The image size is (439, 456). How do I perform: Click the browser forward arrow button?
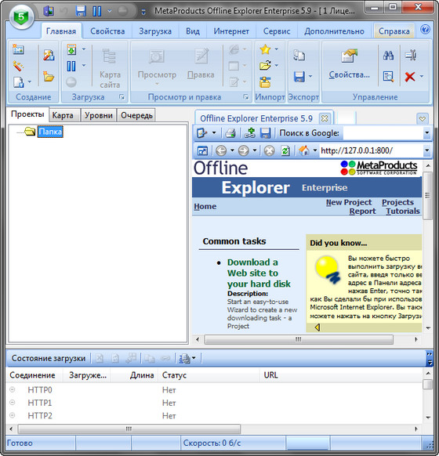point(244,150)
